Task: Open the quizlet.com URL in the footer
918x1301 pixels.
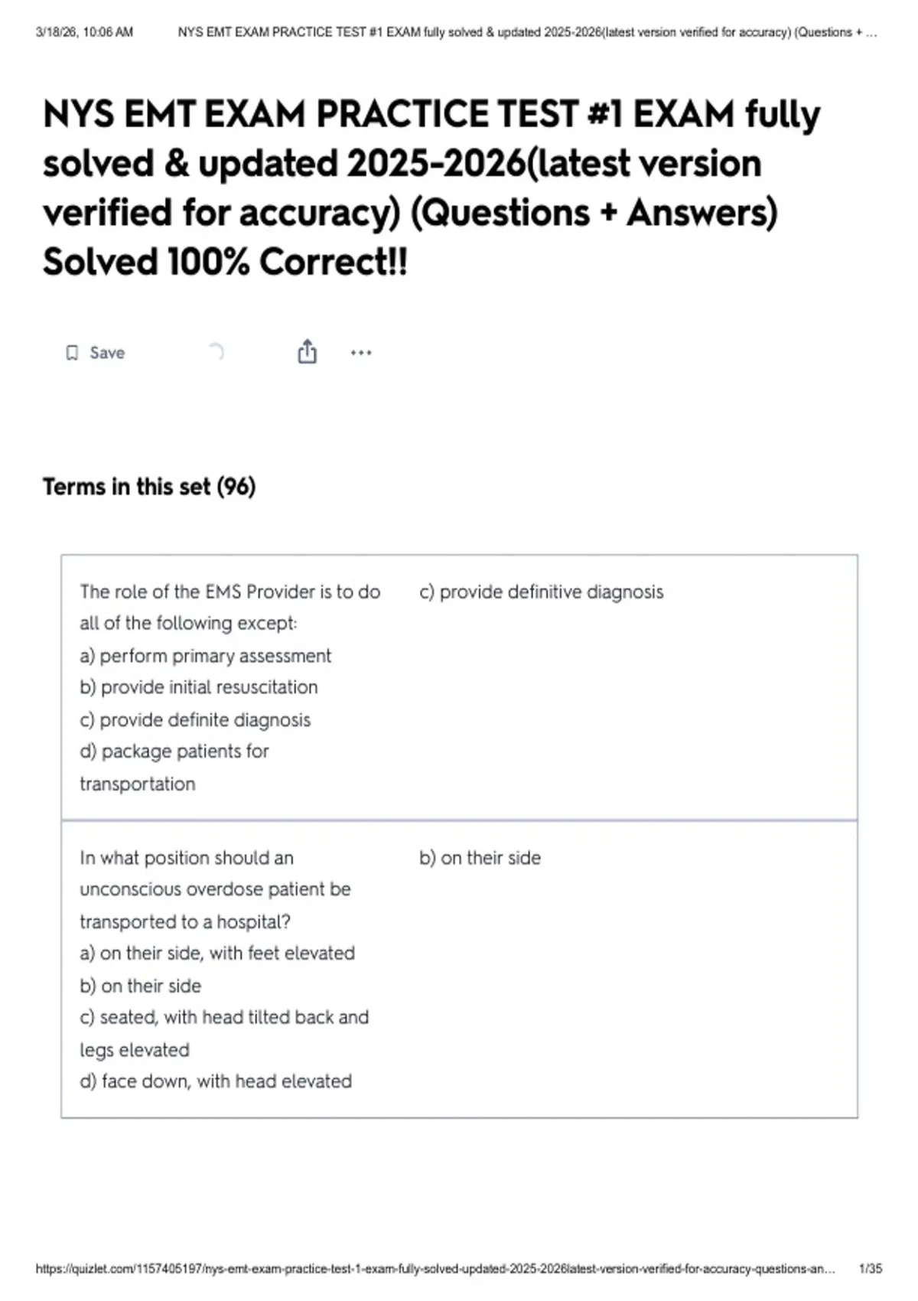Action: pyautogui.click(x=435, y=1268)
